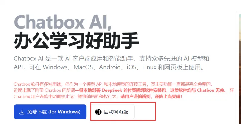Download Chatbox with 免费下载 (for Windows) button
The image size is (241, 124).
(x=50, y=112)
